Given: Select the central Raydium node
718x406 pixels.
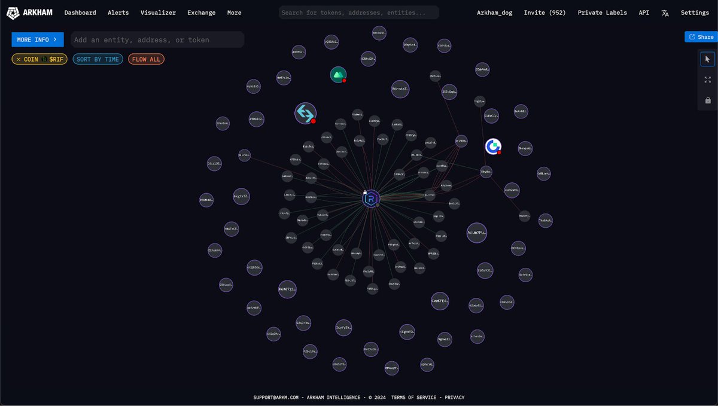Looking at the screenshot, I should click(x=372, y=199).
